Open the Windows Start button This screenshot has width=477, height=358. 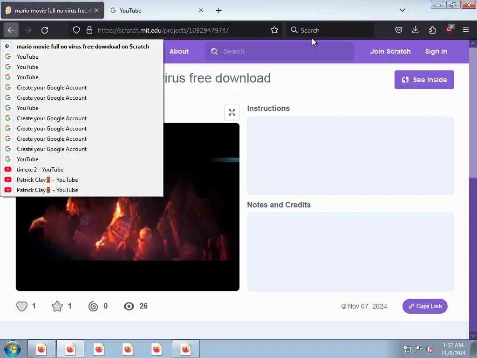pos(13,349)
